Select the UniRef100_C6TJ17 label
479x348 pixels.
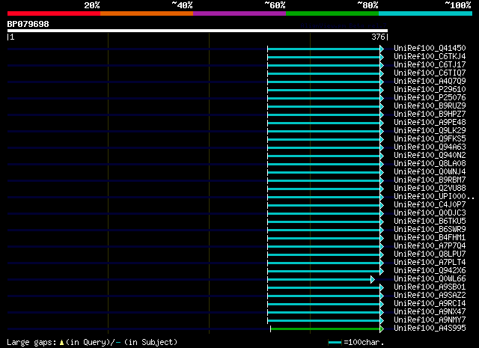tap(430, 65)
